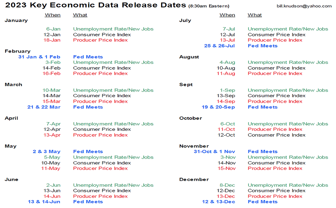Image resolution: width=336 pixels, height=208 pixels.
Task: Select the 21 & 22 Mar Fed date
Action: [x=44, y=107]
